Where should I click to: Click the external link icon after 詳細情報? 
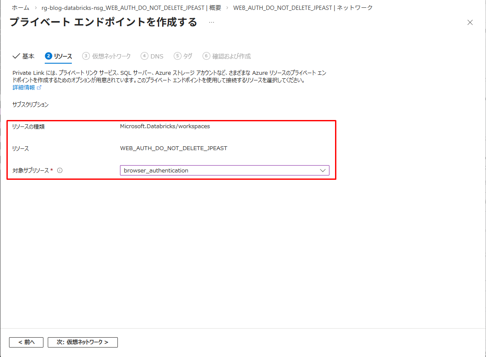[40, 87]
